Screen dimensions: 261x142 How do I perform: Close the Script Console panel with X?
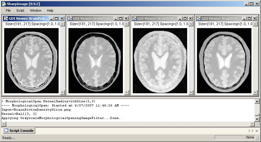(x=257, y=131)
